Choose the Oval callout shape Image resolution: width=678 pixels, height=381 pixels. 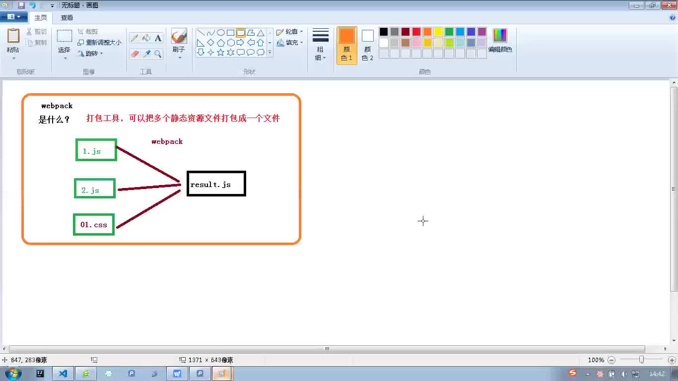251,52
